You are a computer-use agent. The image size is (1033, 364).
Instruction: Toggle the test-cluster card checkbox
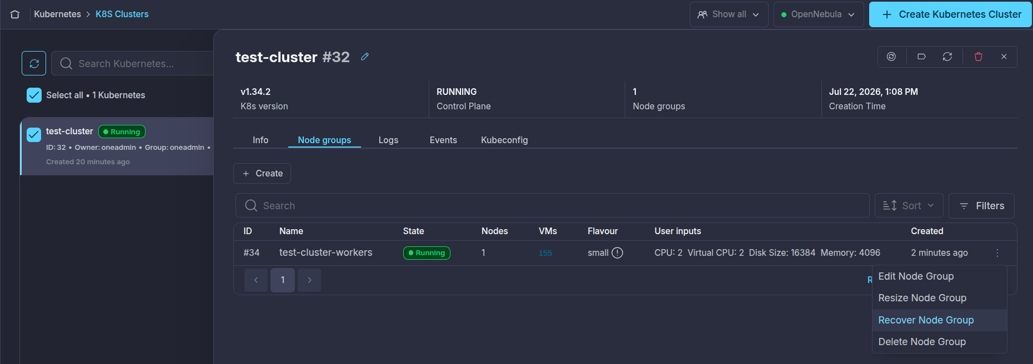click(x=34, y=134)
